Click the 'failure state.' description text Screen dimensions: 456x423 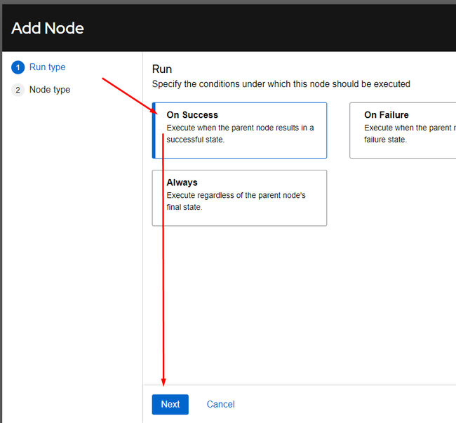(x=385, y=140)
